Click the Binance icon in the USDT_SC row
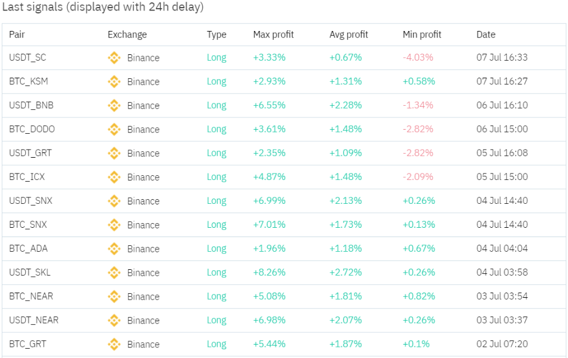 coord(114,58)
